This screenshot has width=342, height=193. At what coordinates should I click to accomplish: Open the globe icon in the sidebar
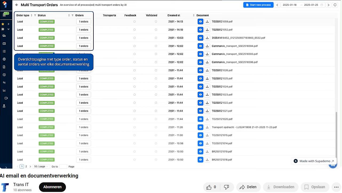(x=4, y=59)
